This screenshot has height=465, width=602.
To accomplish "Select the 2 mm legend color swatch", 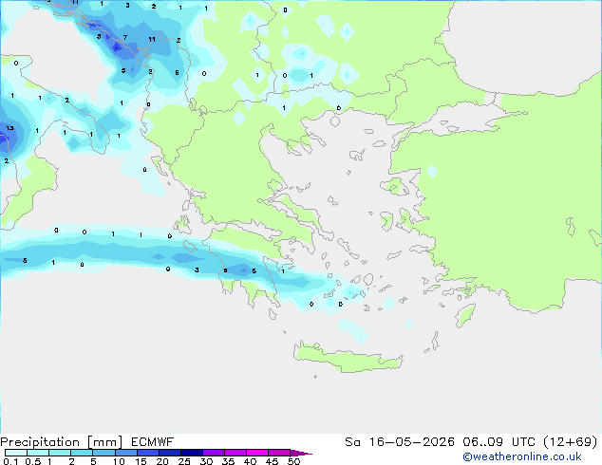I will (x=82, y=453).
